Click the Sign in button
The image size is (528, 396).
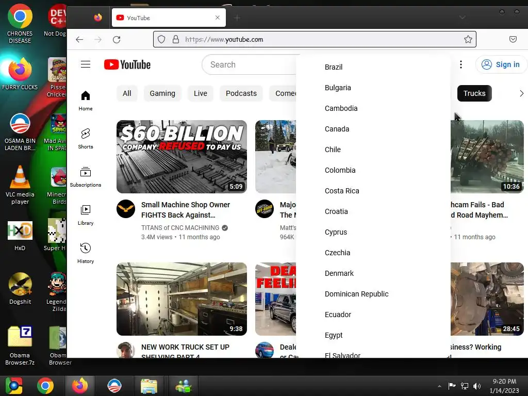(501, 64)
